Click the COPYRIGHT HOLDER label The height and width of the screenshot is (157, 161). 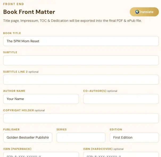tap(19, 110)
